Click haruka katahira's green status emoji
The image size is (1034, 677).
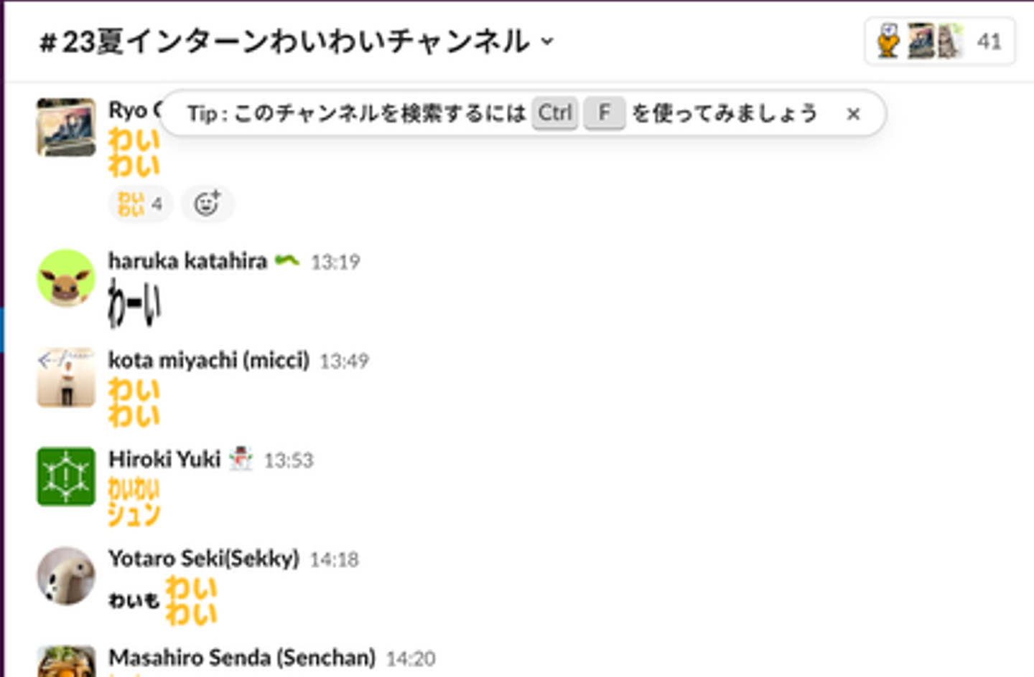287,260
